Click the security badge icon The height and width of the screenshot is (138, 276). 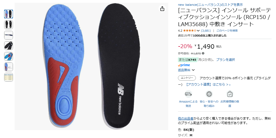click(209, 94)
